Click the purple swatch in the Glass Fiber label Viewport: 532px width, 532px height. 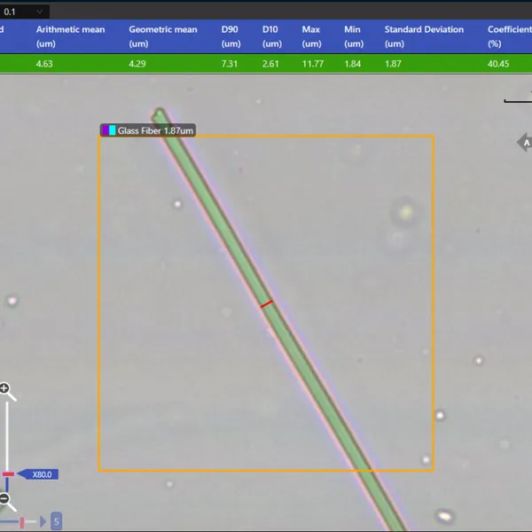click(x=106, y=130)
